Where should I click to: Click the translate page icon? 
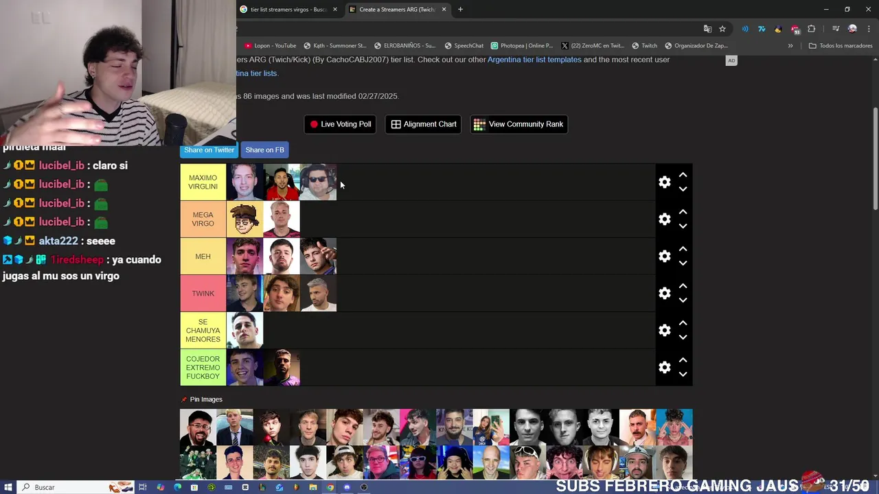(707, 29)
